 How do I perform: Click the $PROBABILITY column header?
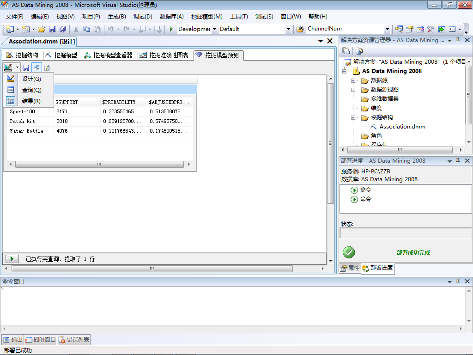point(124,102)
